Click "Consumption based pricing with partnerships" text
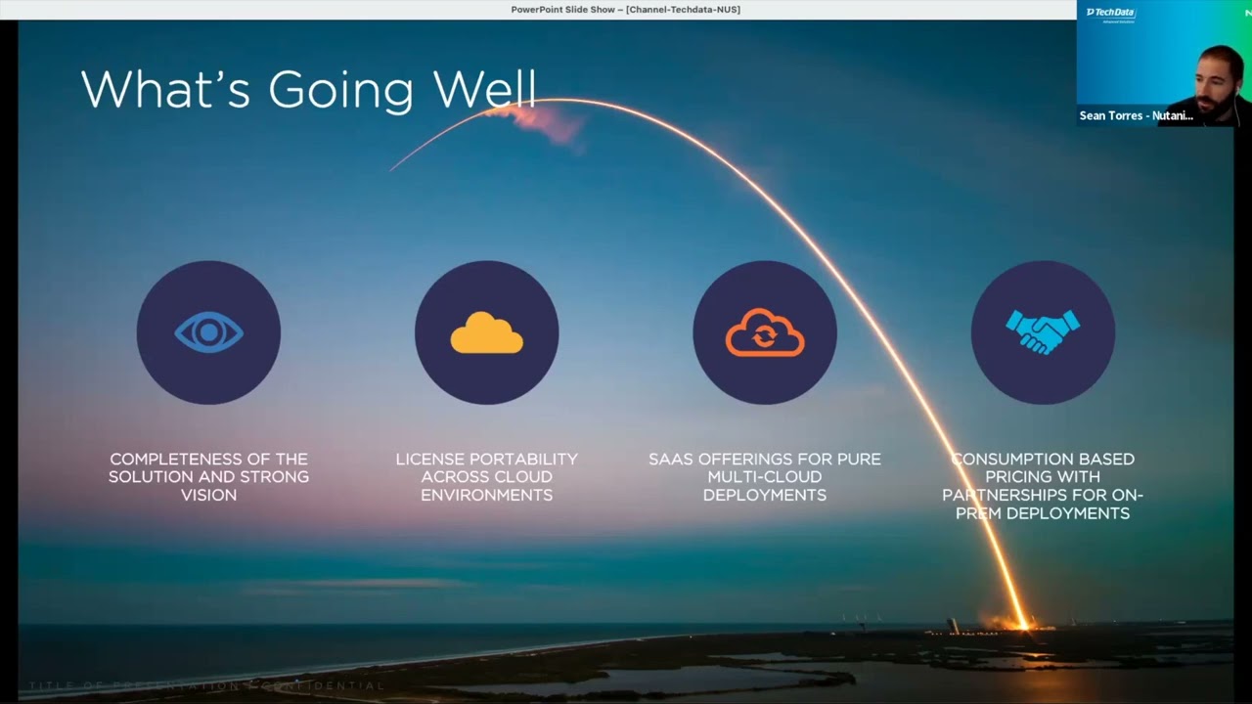 (1043, 486)
